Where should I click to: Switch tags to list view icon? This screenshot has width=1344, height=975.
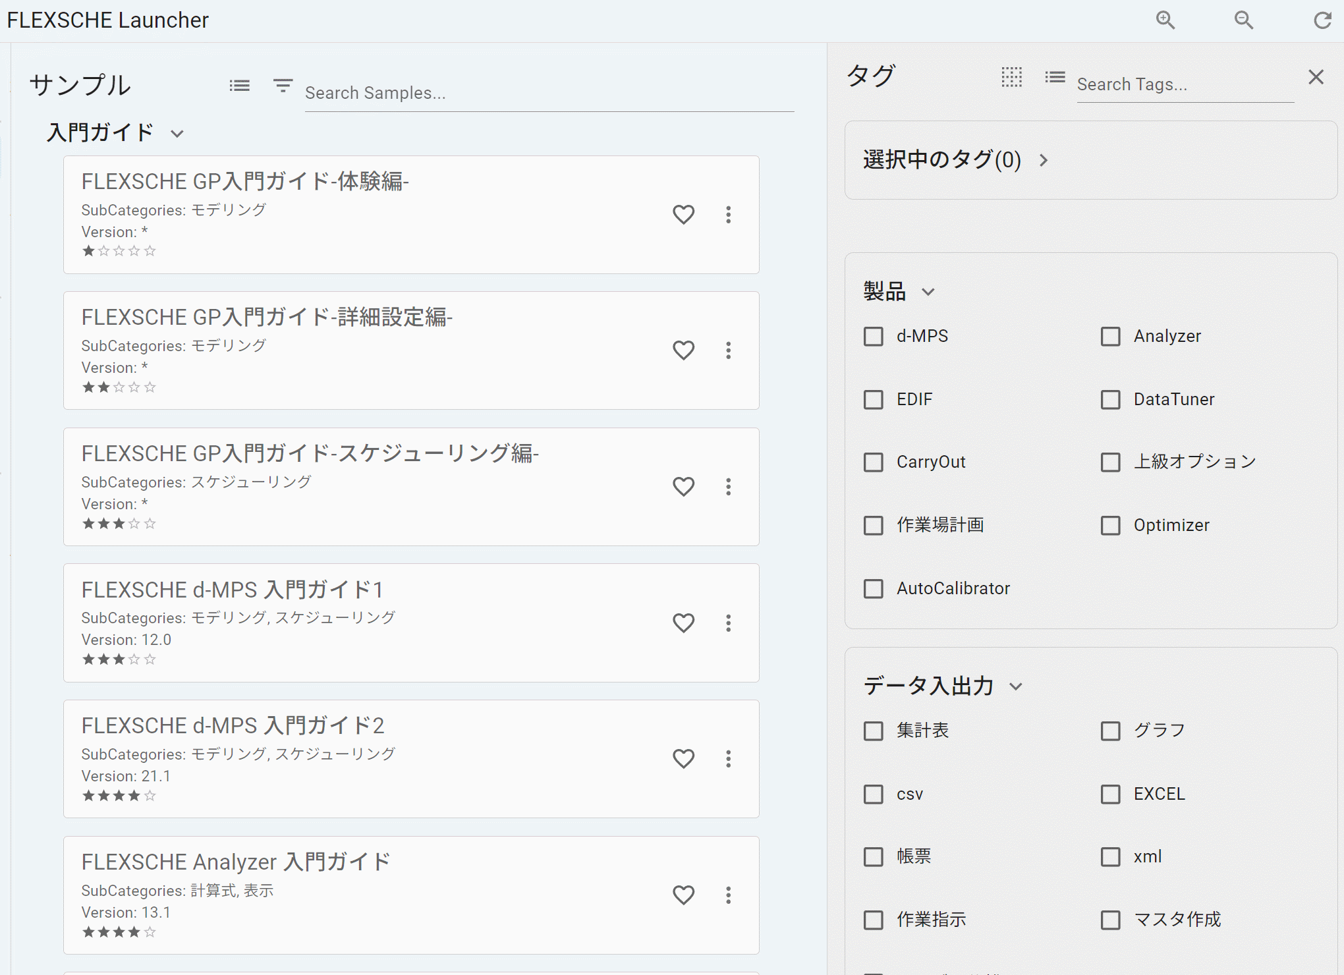tap(1055, 77)
